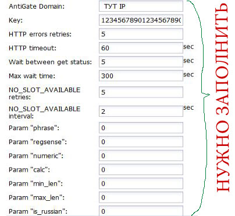
Task: Select the NO_SLOT_AVAILABLE interval field
Action: [141, 112]
